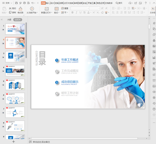Toggle Superscript formatting
This screenshot has height=144, width=156.
[94, 12]
